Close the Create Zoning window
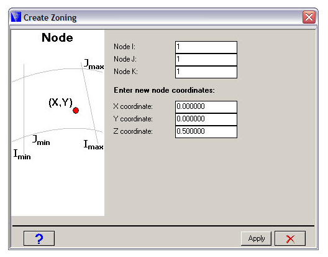Image resolution: width=328 pixels, height=257 pixels. coord(309,17)
